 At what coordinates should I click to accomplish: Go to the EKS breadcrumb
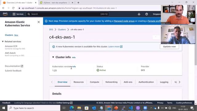coord(51,30)
